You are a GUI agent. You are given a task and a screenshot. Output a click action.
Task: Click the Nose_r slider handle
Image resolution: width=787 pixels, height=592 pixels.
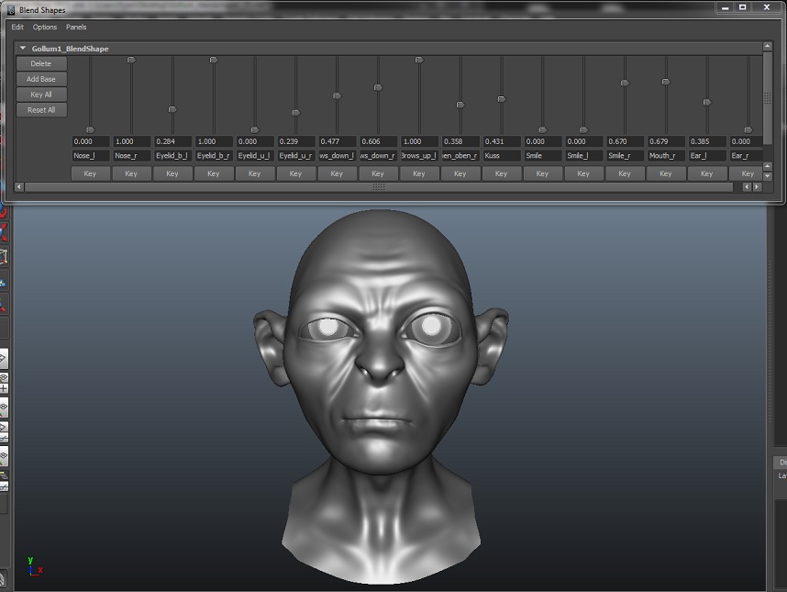coord(131,60)
